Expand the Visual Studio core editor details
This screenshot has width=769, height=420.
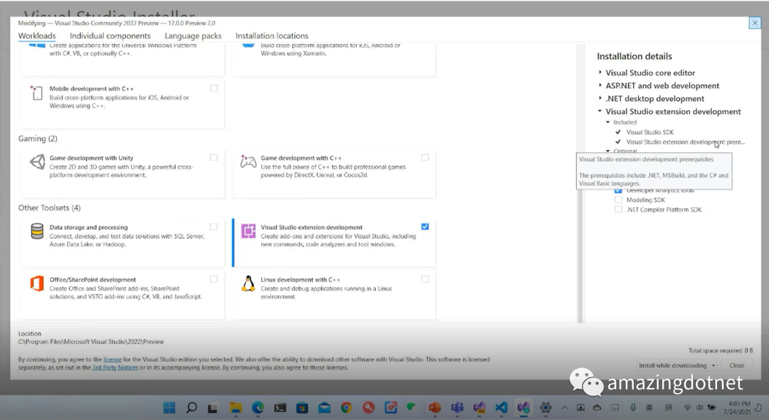click(600, 73)
